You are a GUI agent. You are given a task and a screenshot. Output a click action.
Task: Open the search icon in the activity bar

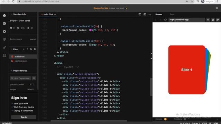[4, 23]
